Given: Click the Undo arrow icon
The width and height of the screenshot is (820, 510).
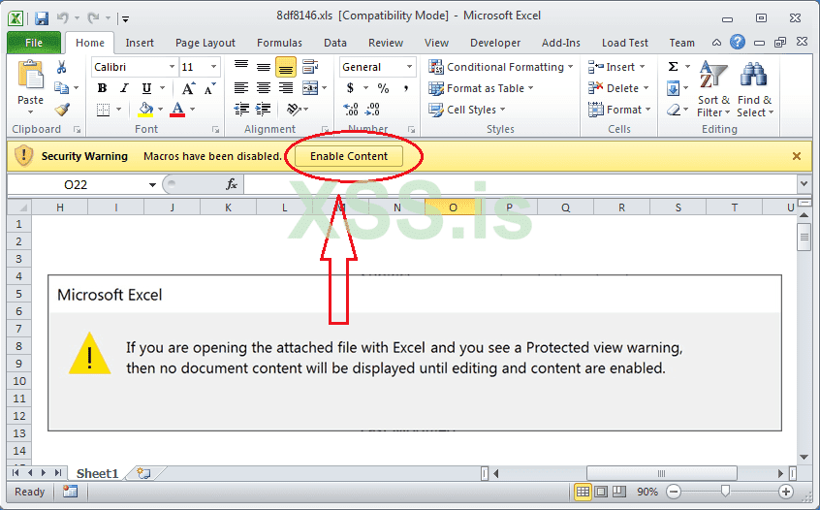Looking at the screenshot, I should [x=63, y=18].
